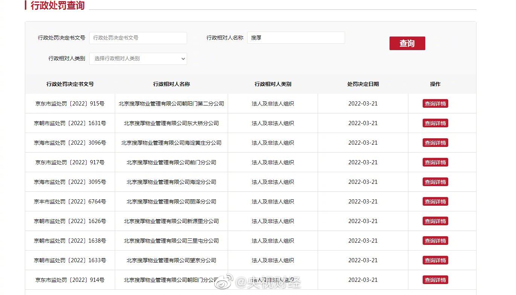This screenshot has height=295, width=516.
Task: Select 北京搜厚物业管理有限公司丽泽分公司 cell
Action: pos(171,202)
